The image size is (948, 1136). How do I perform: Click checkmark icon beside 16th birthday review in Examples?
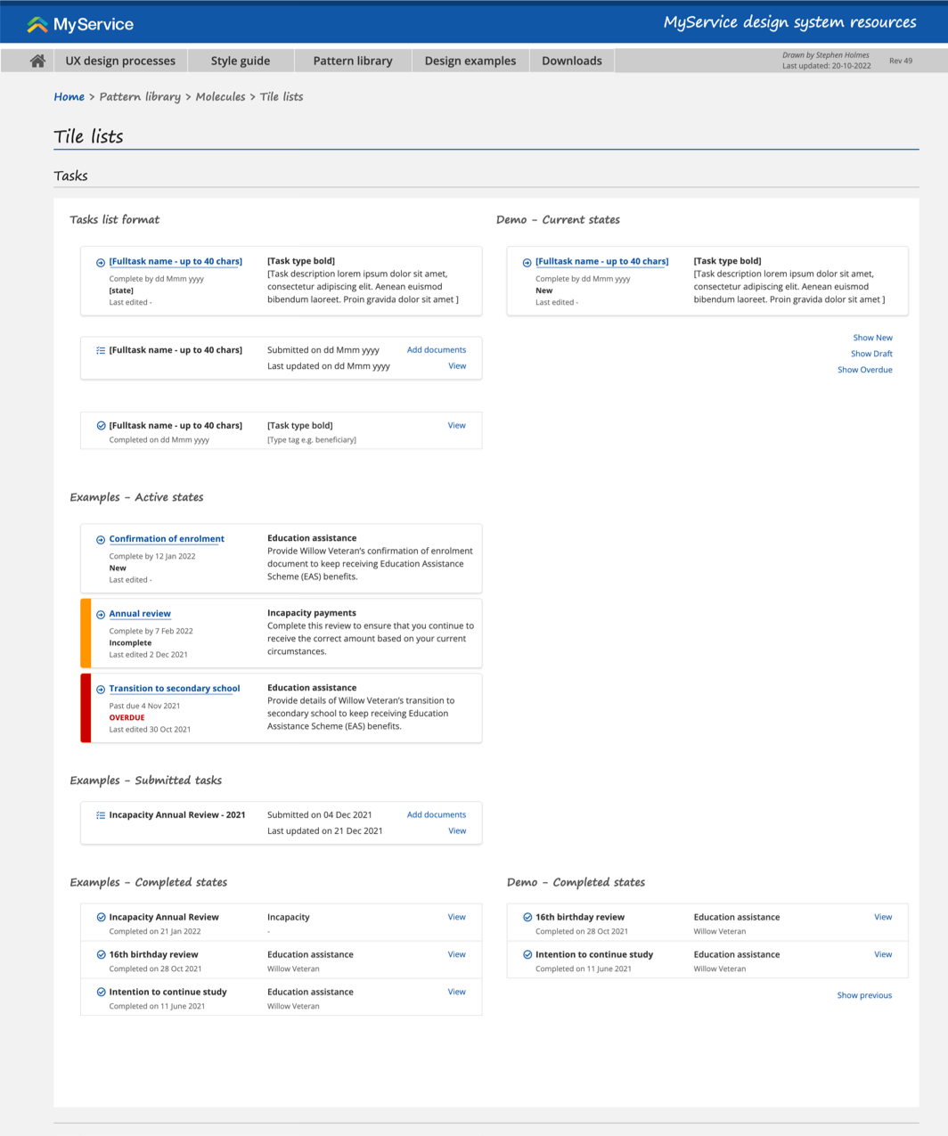point(101,954)
